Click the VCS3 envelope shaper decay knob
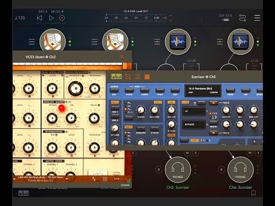Image resolution: width=275 pixels, height=206 pixels. (x=94, y=118)
